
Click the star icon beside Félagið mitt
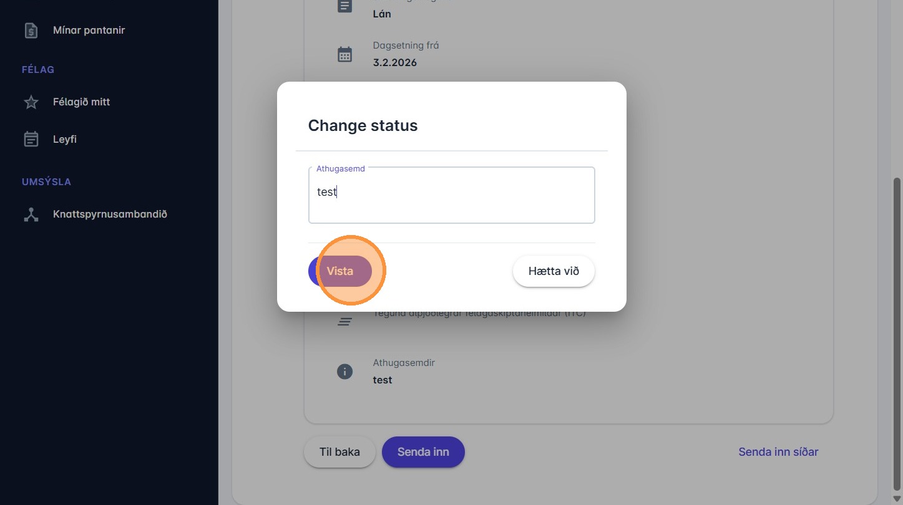tap(31, 102)
